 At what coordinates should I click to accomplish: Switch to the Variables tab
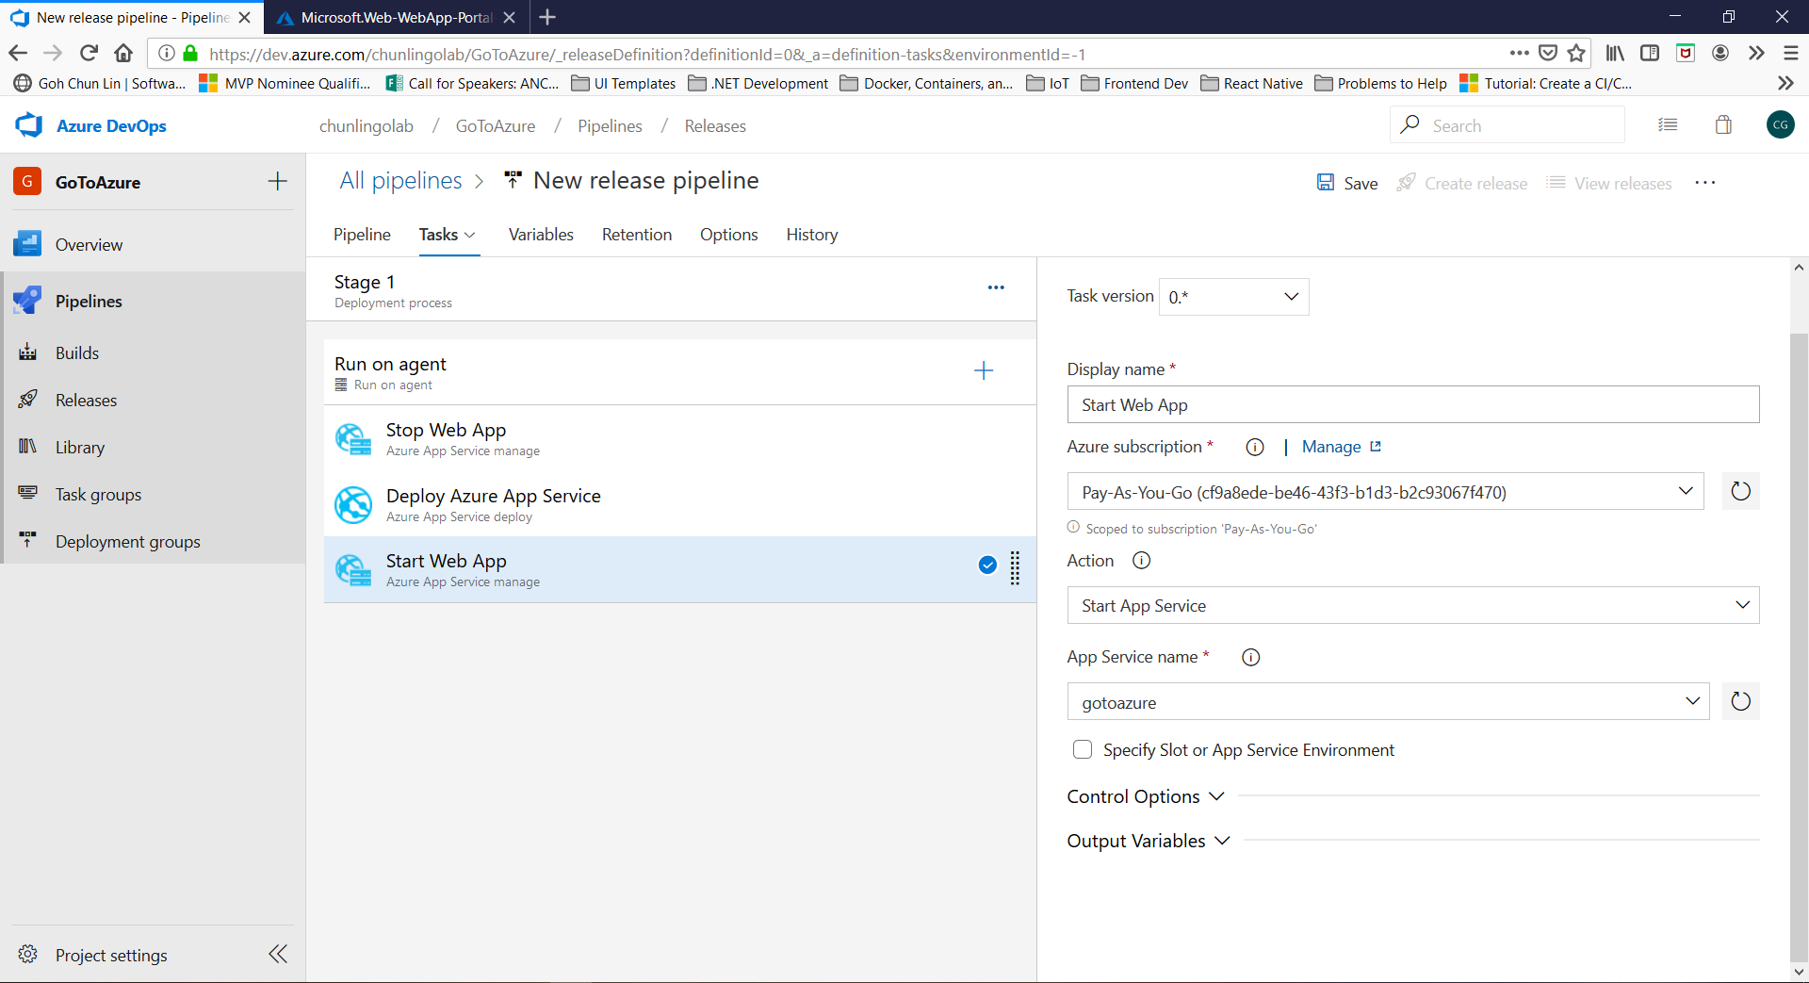(541, 235)
